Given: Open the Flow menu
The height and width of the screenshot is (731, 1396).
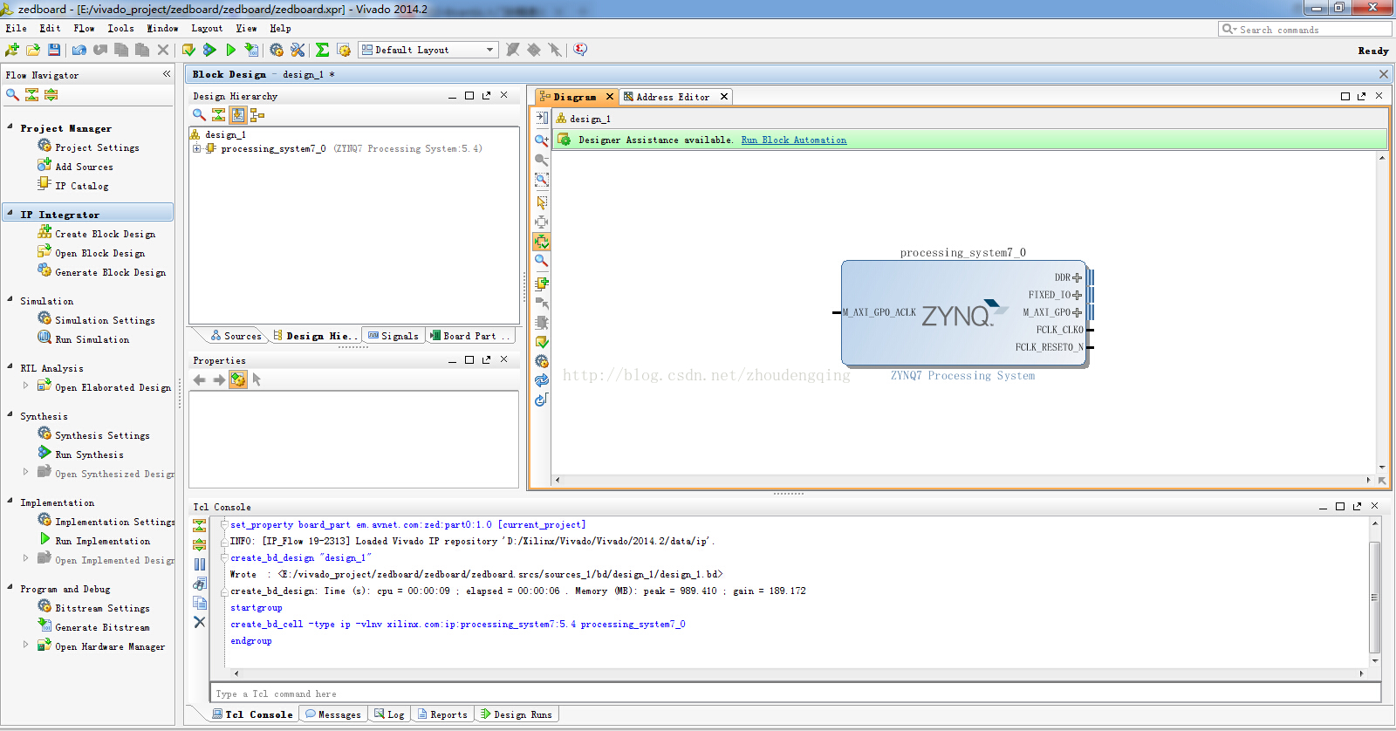Looking at the screenshot, I should [x=84, y=28].
